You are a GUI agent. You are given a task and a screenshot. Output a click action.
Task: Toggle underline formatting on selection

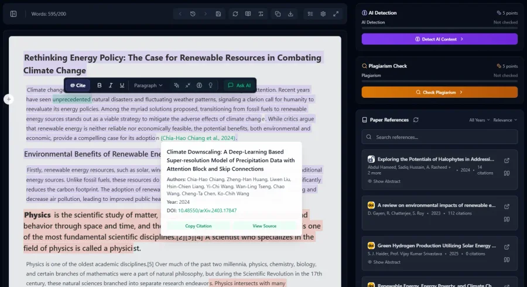pos(122,86)
